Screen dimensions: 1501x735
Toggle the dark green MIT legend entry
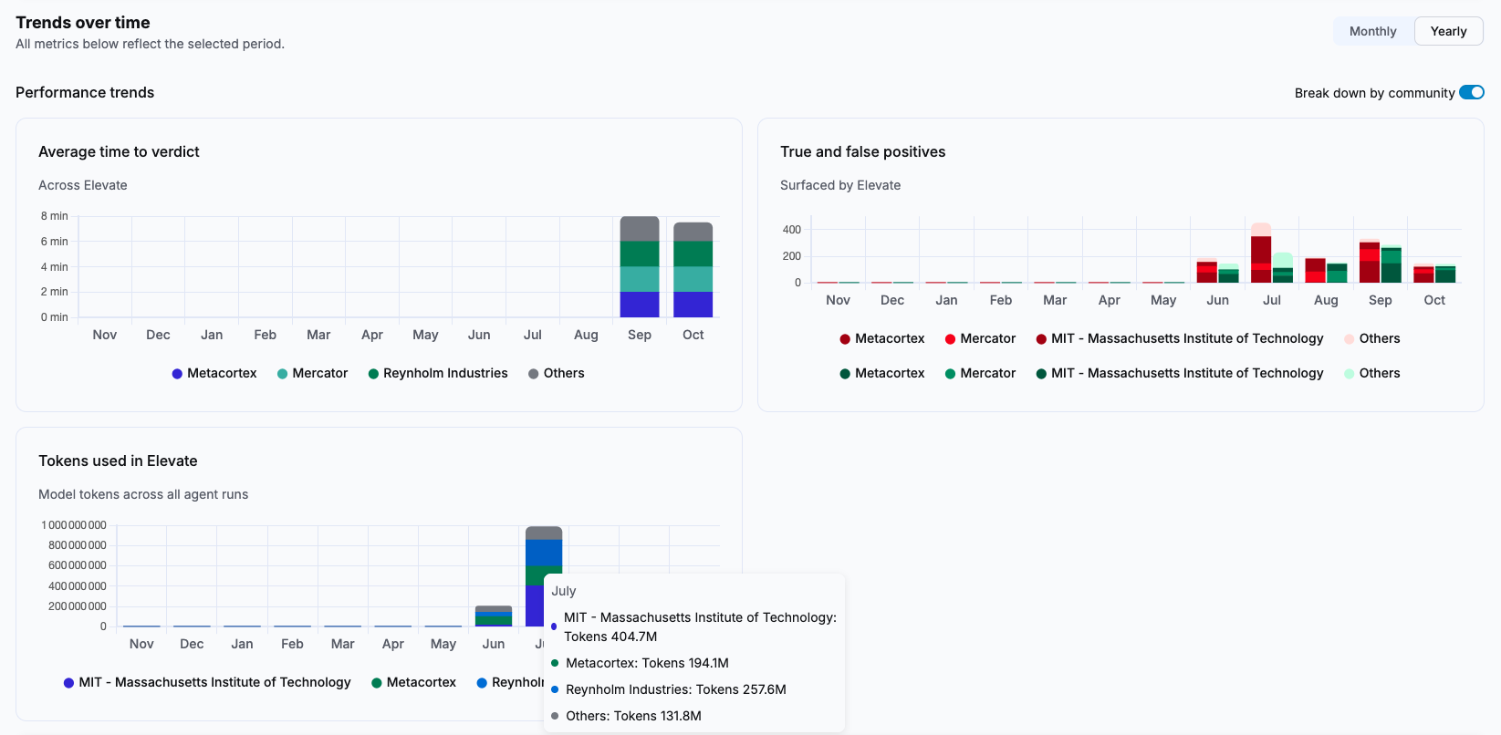[x=1180, y=373]
